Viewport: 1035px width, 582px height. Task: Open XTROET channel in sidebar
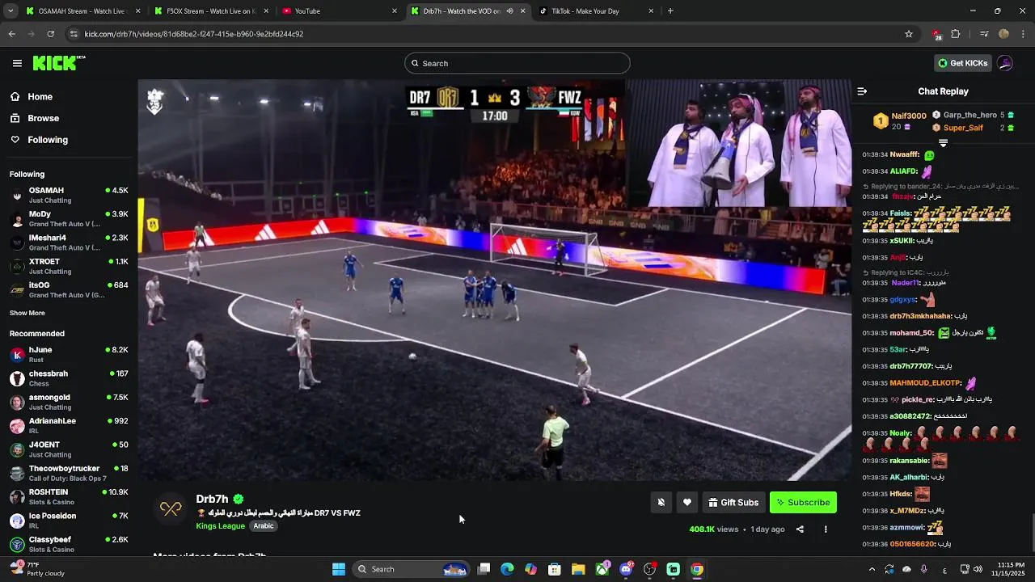pyautogui.click(x=69, y=266)
